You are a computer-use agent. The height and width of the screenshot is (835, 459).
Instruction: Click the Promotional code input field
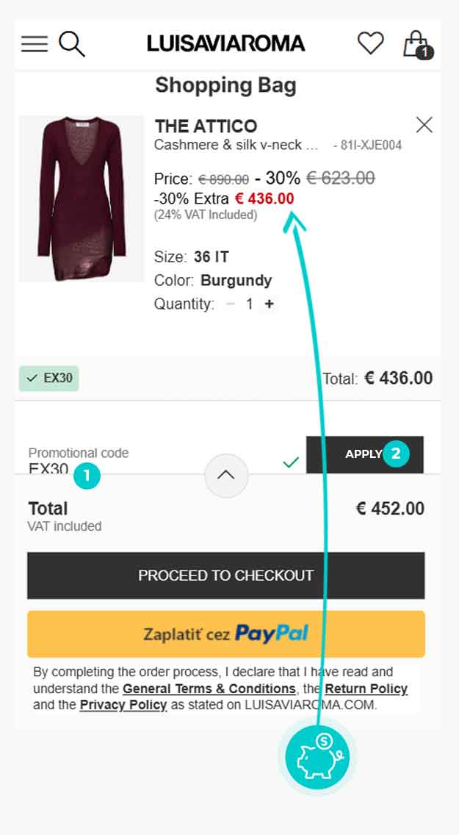[147, 462]
